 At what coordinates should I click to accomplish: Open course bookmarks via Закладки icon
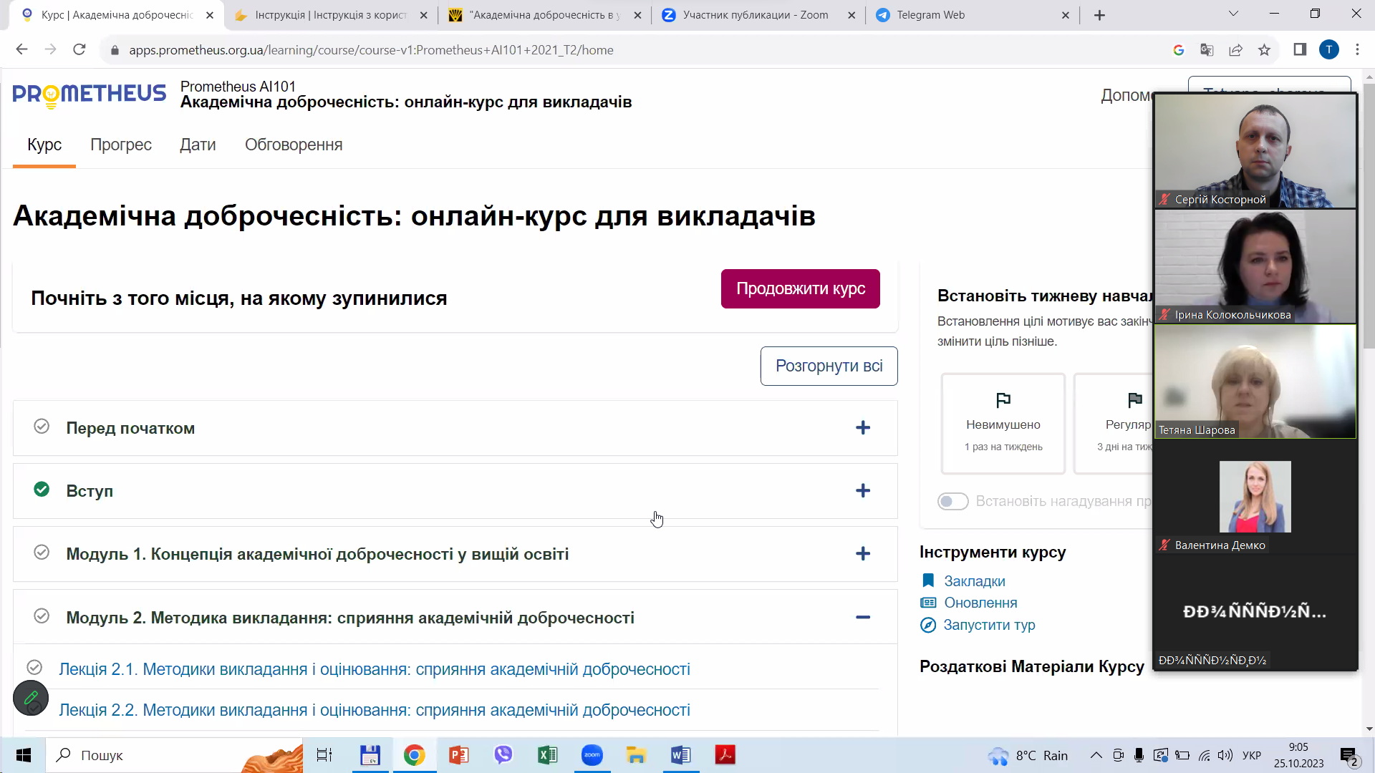coord(929,580)
